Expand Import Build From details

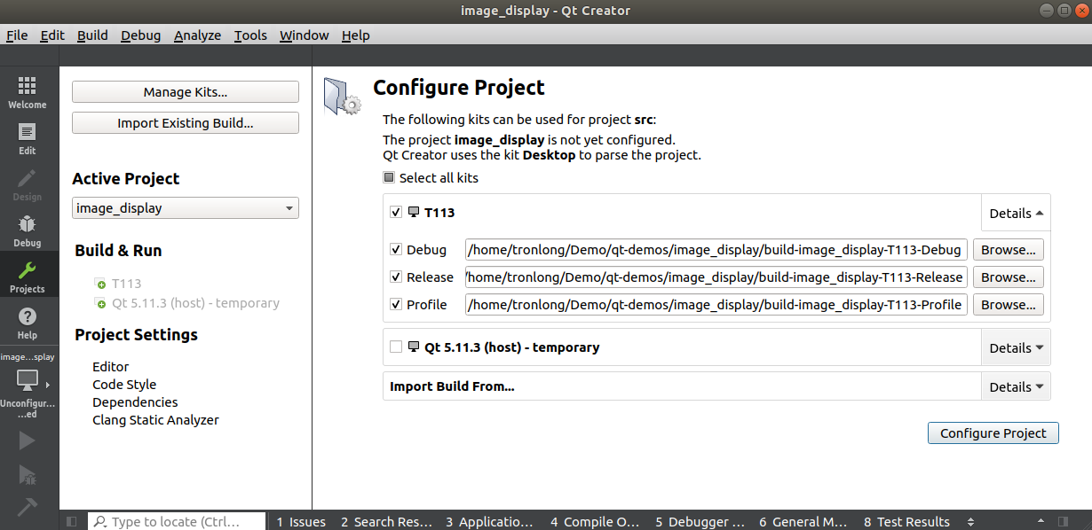1016,387
